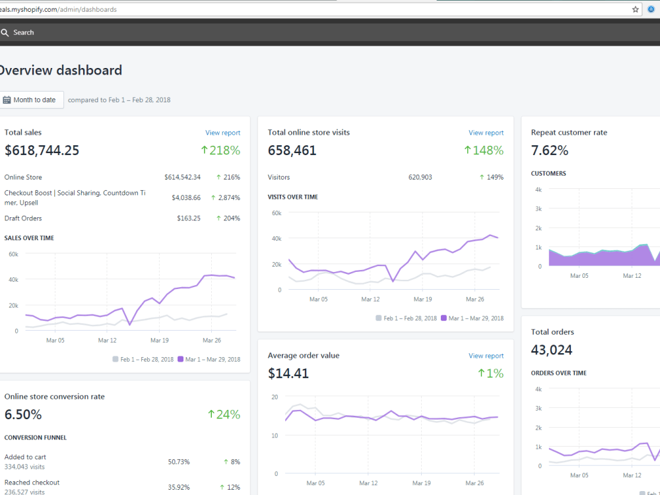Viewport: 660px width, 495px height.
Task: Click the Total online store visits title
Action: pyautogui.click(x=308, y=133)
